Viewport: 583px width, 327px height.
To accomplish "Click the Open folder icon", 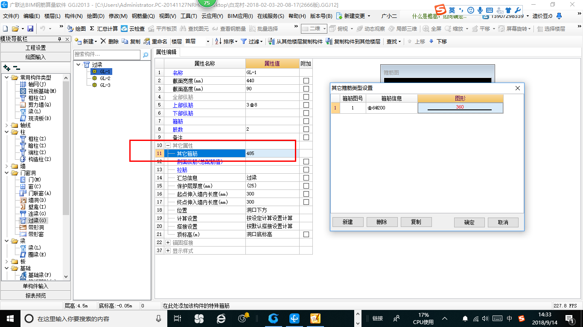I will pyautogui.click(x=15, y=29).
